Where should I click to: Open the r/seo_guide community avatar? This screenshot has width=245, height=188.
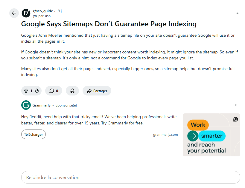click(x=26, y=13)
